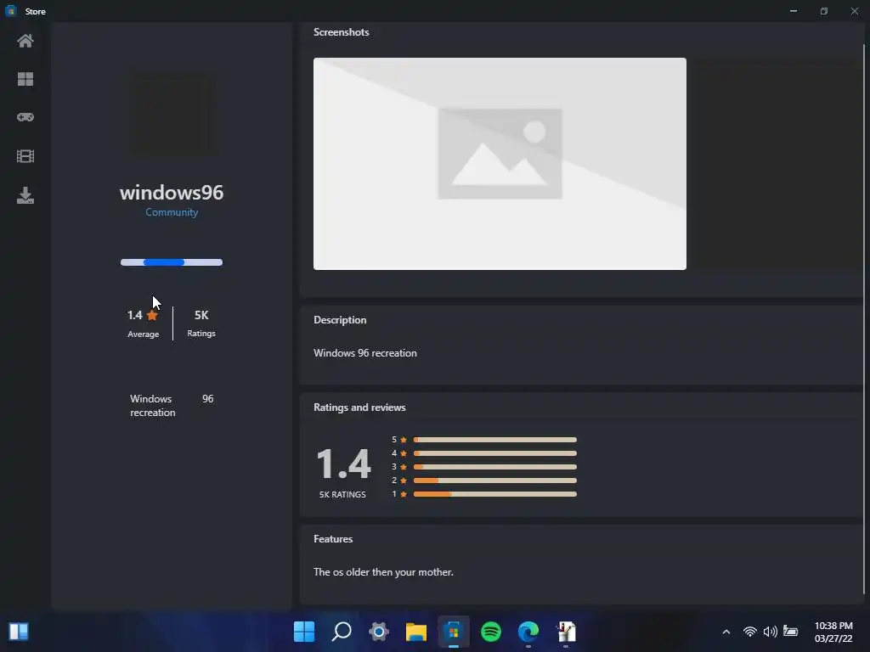Click the 1 star rating bar
870x652 pixels.
coord(495,494)
